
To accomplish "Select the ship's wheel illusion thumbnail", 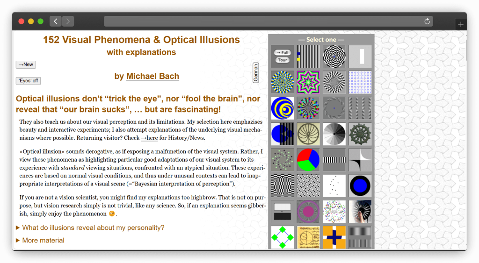I will (360, 134).
